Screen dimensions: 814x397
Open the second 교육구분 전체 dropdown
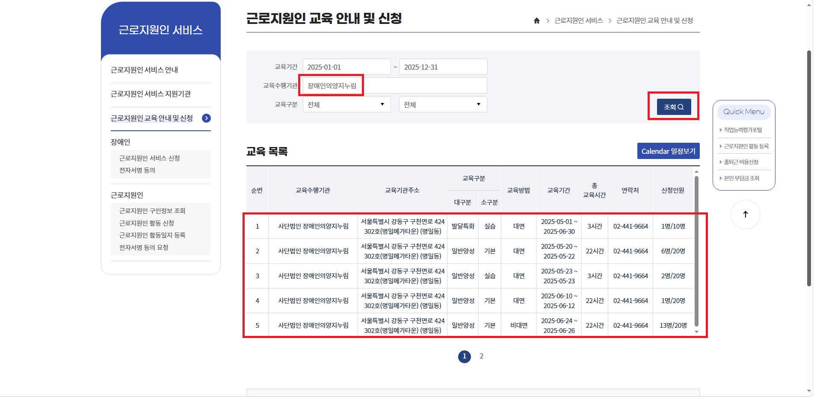pyautogui.click(x=443, y=105)
